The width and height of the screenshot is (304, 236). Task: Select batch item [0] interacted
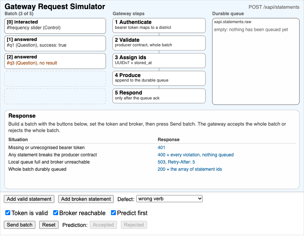[55, 26]
